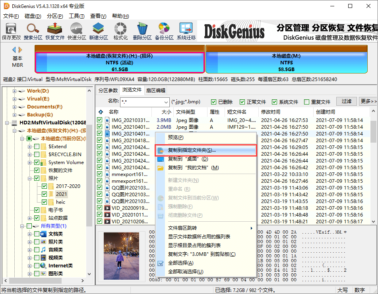The image size is (378, 294).
Task: Click the picture icon beside 照片类
Action: click(43, 242)
